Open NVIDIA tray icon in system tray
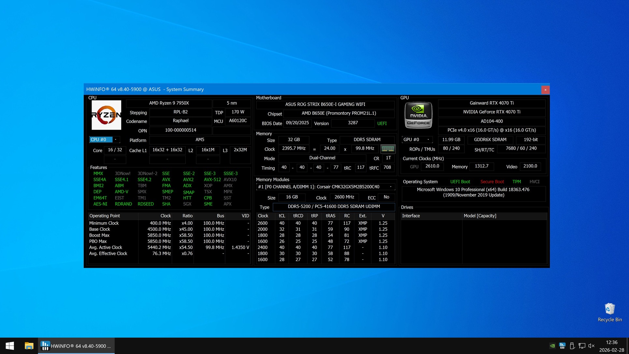Image resolution: width=629 pixels, height=354 pixels. coord(552,346)
